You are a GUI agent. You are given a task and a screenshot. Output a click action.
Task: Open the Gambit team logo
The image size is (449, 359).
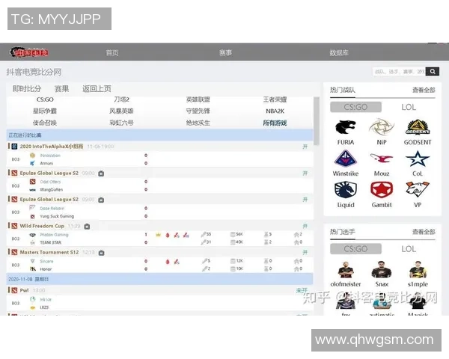tap(382, 191)
